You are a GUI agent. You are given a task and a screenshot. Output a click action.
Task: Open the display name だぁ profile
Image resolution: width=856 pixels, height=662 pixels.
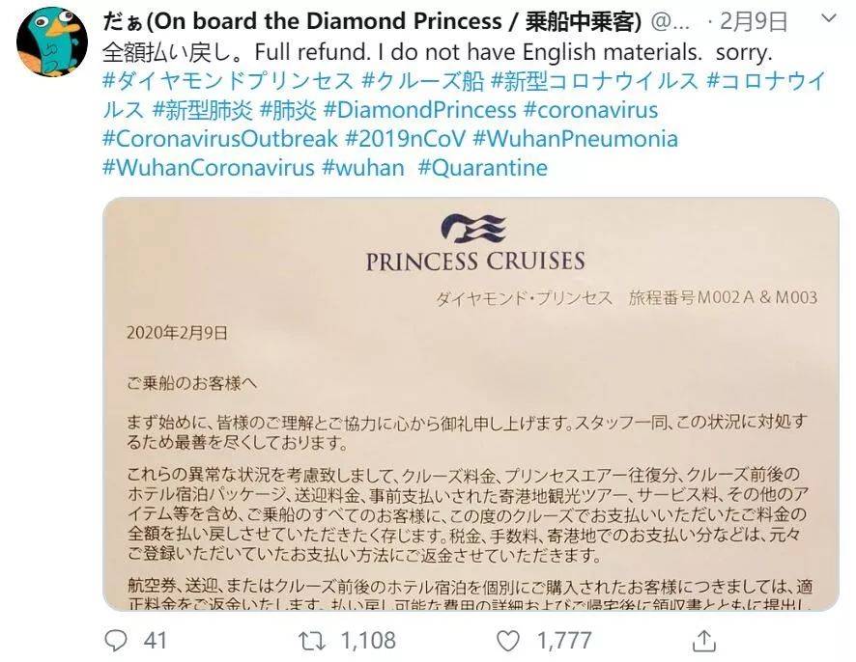[x=372, y=21]
